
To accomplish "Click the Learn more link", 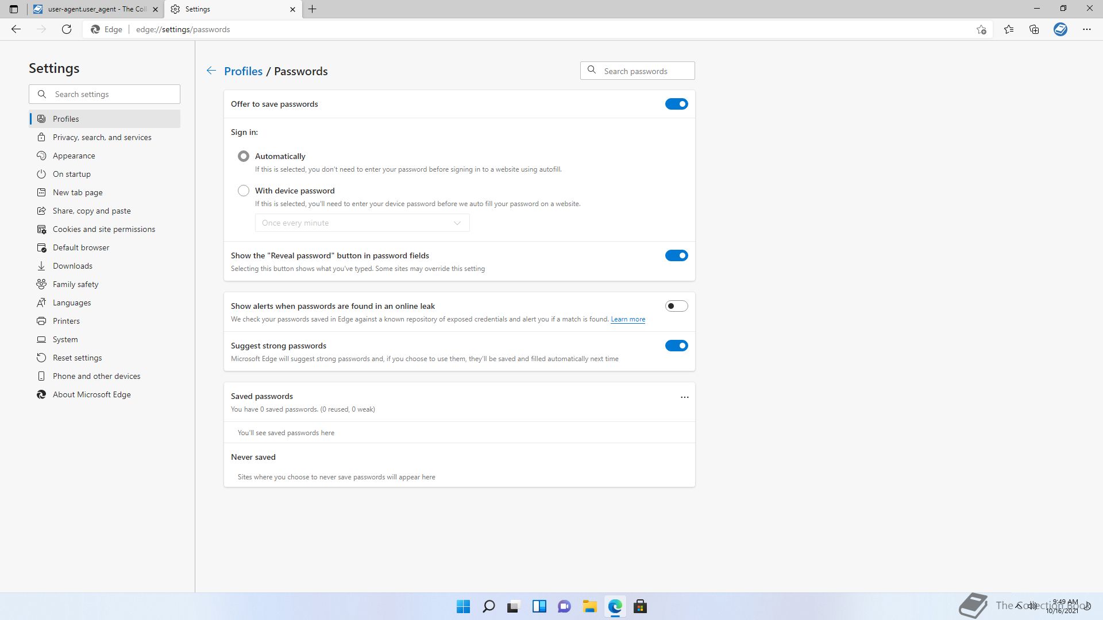I will click(628, 319).
